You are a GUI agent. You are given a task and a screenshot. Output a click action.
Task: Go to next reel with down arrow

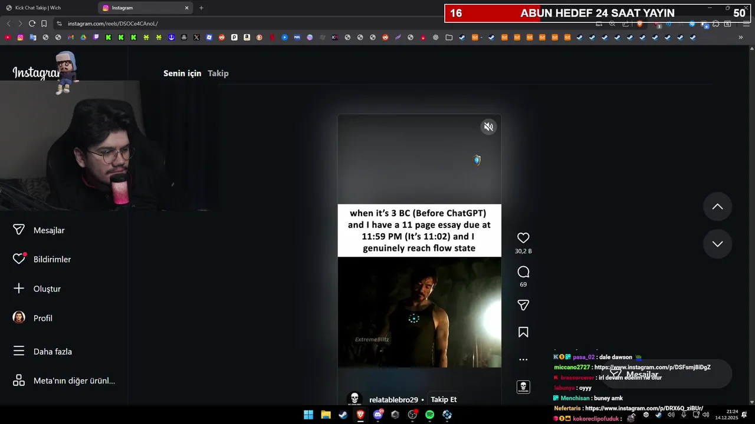[x=717, y=244]
